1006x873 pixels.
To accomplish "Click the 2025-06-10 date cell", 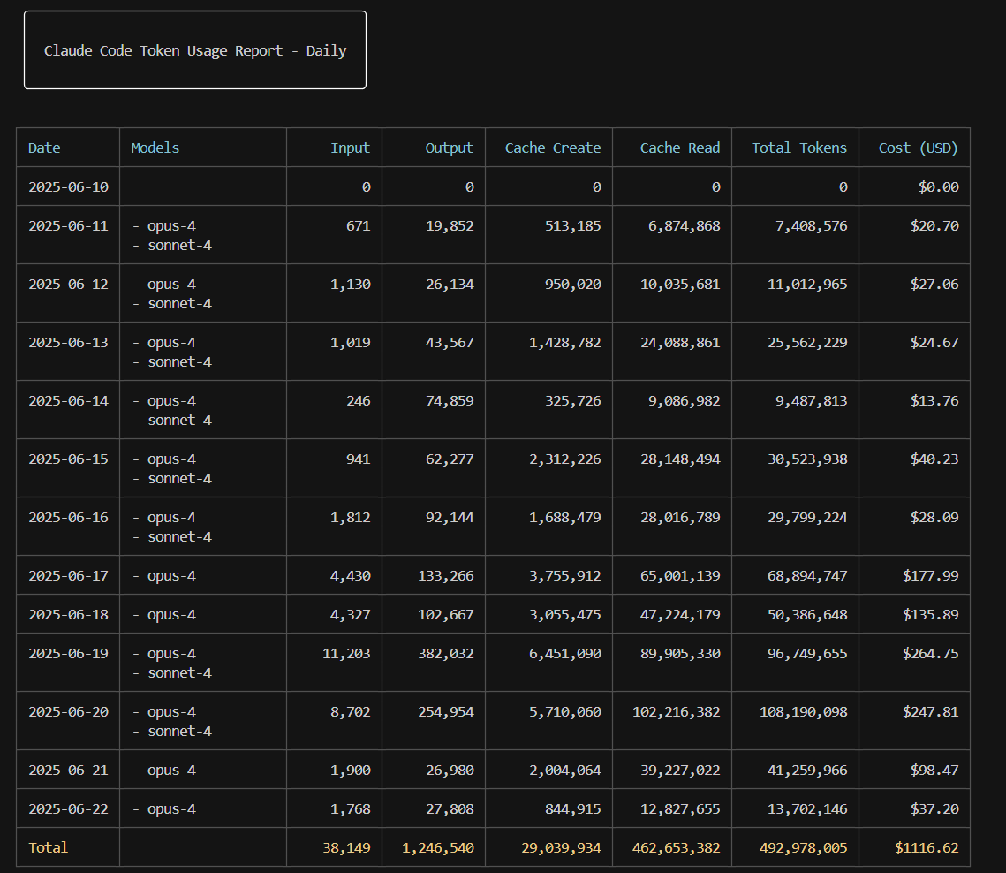I will (x=68, y=186).
